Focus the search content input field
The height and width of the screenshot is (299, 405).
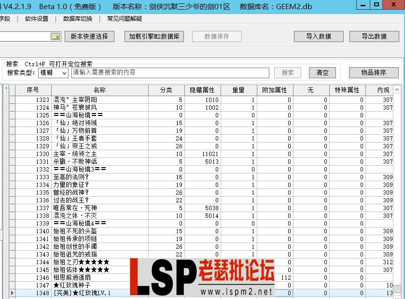click(x=170, y=72)
